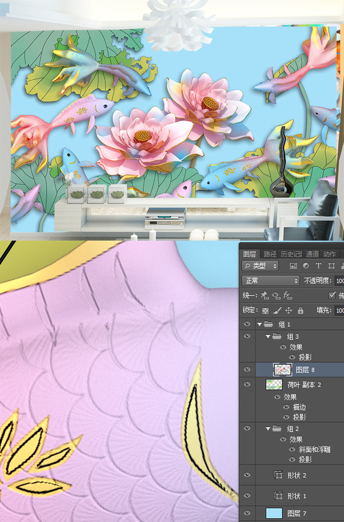The height and width of the screenshot is (522, 344).
Task: Switch to the 动作 tab
Action: (329, 254)
